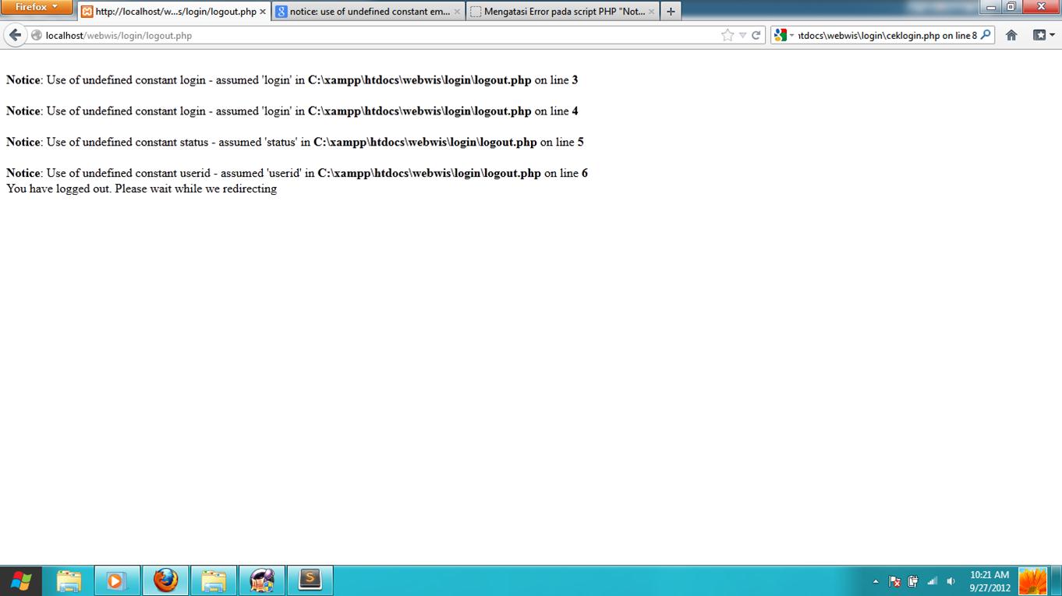Open the clock showing 10:21 AM
Viewport: 1062px width, 596px height.
tap(989, 581)
